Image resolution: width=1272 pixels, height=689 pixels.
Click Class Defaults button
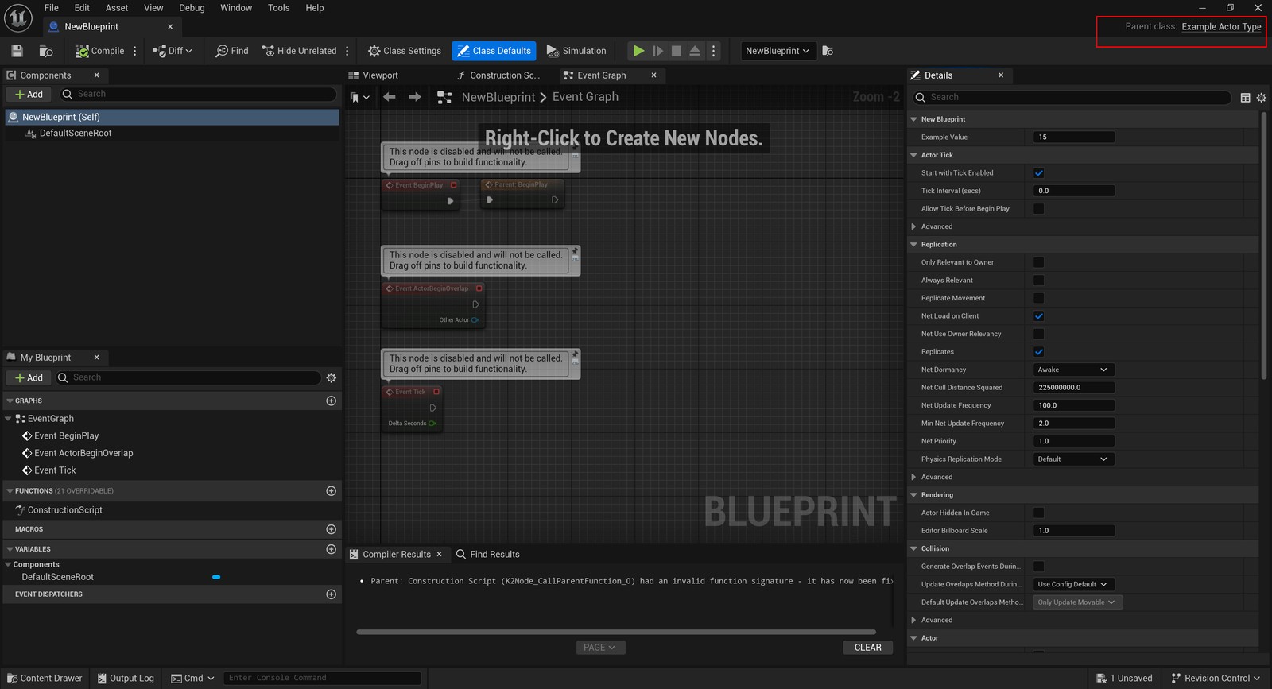[x=494, y=51]
